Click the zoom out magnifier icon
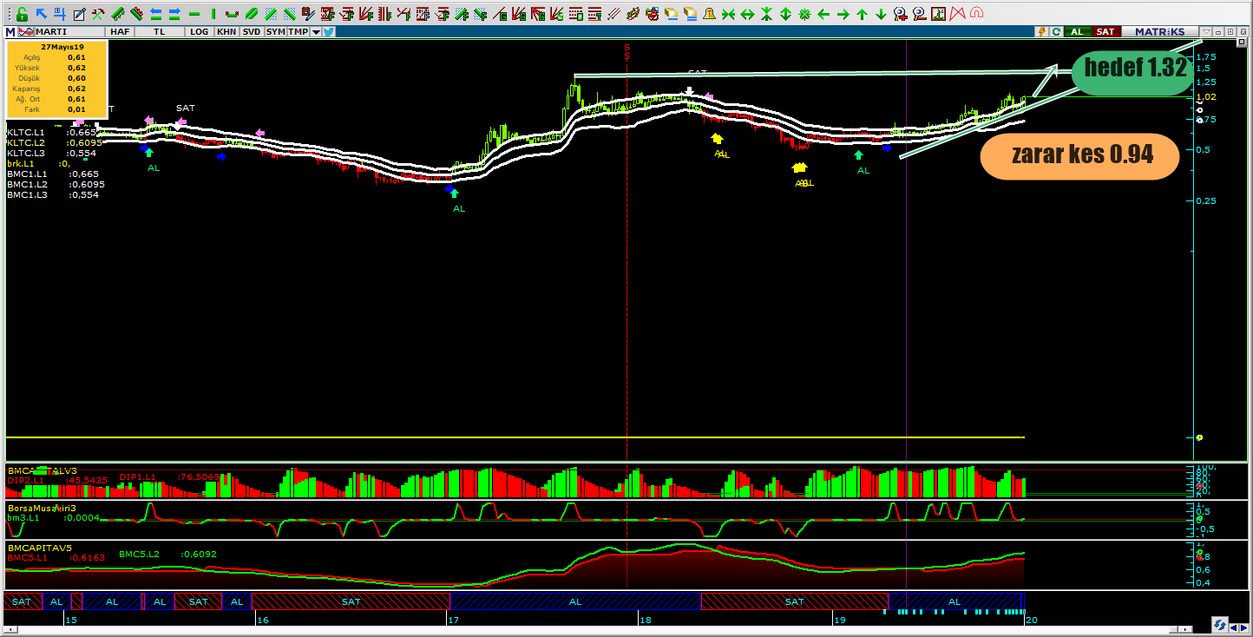This screenshot has width=1253, height=637. pos(919,14)
